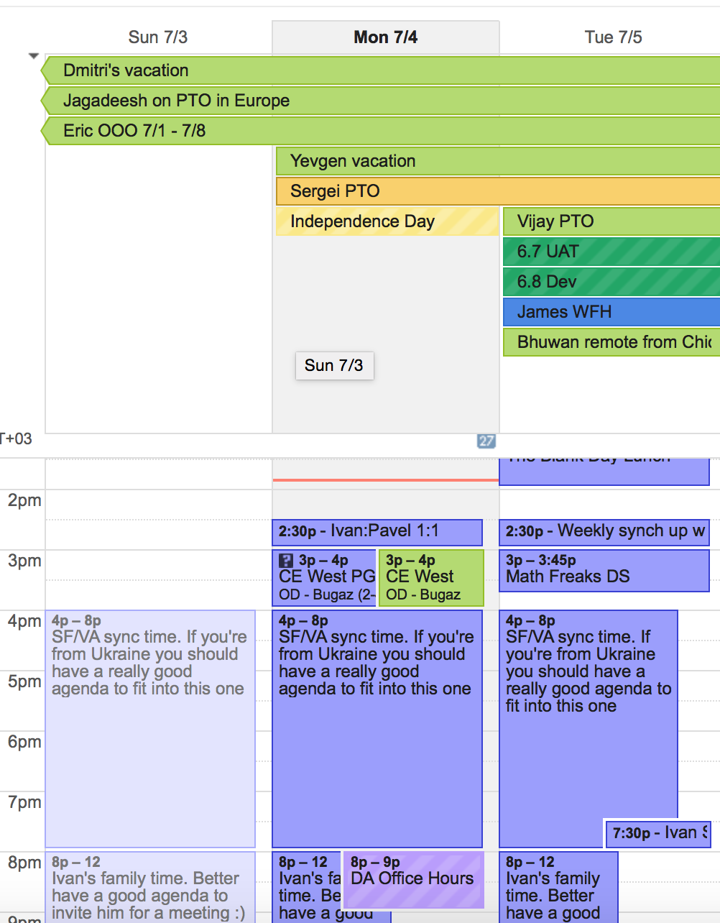Open the Sun 7/3 day header
This screenshot has width=720, height=923.
157,37
